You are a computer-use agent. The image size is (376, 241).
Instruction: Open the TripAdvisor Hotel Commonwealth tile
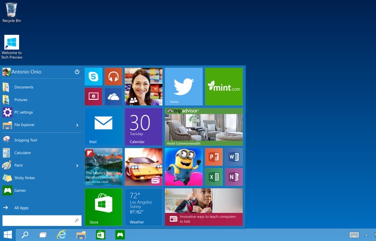coord(204,127)
